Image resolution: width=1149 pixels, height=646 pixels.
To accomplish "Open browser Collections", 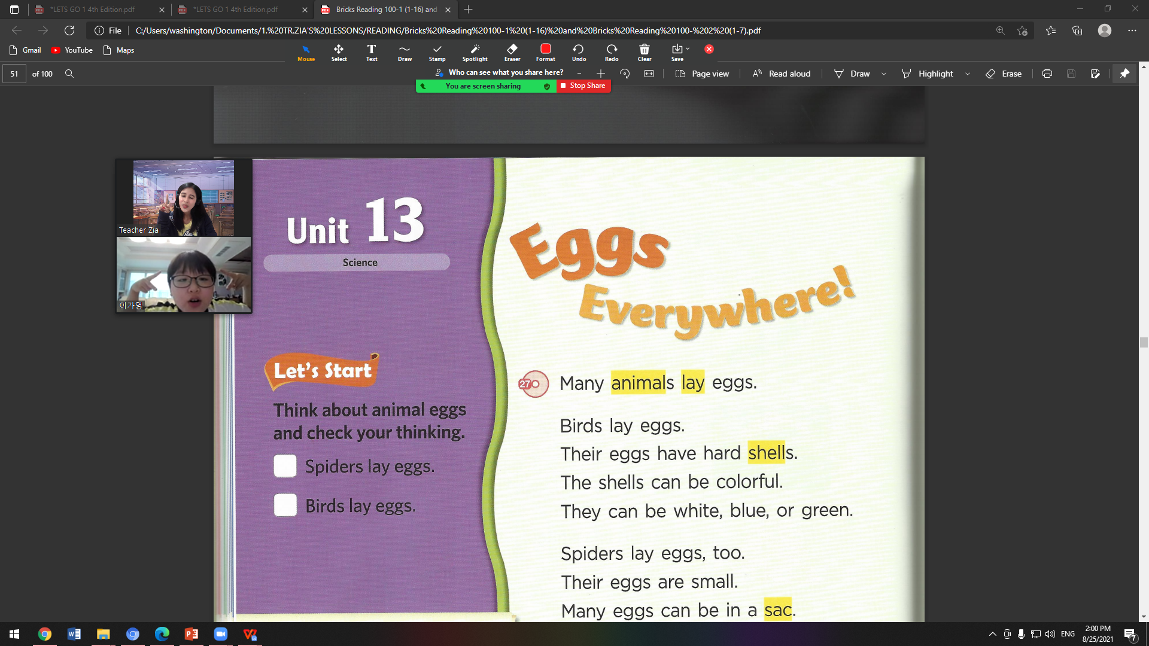I will 1077,31.
